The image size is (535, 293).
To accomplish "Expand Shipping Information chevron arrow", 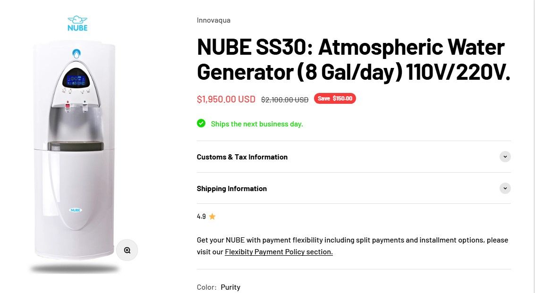I will click(x=505, y=188).
